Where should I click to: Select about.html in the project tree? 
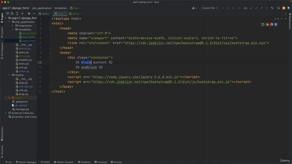click(x=27, y=33)
